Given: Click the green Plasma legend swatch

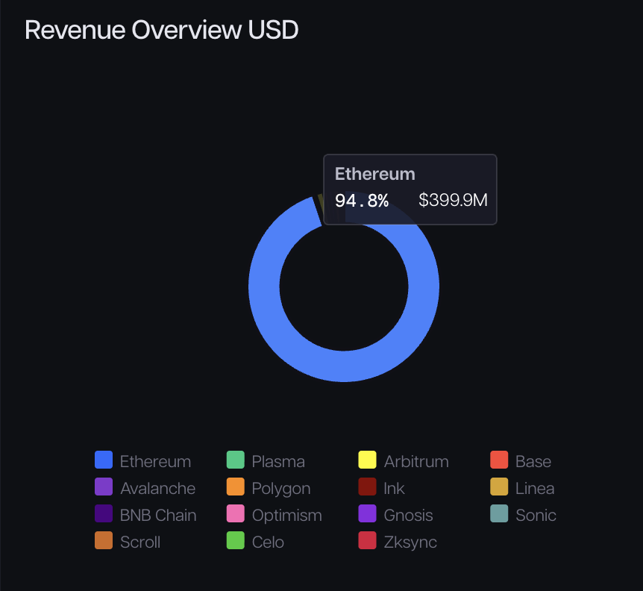Looking at the screenshot, I should (x=236, y=460).
